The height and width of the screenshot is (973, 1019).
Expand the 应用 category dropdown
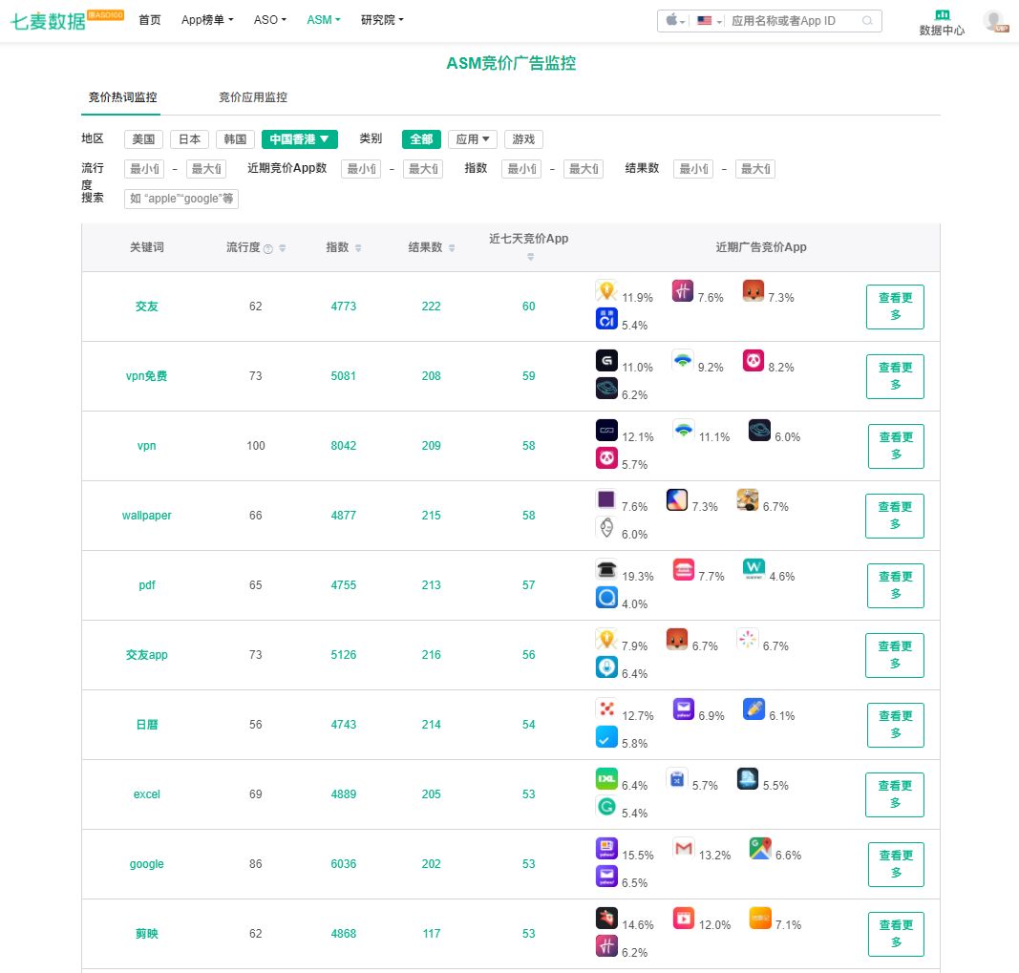(472, 139)
